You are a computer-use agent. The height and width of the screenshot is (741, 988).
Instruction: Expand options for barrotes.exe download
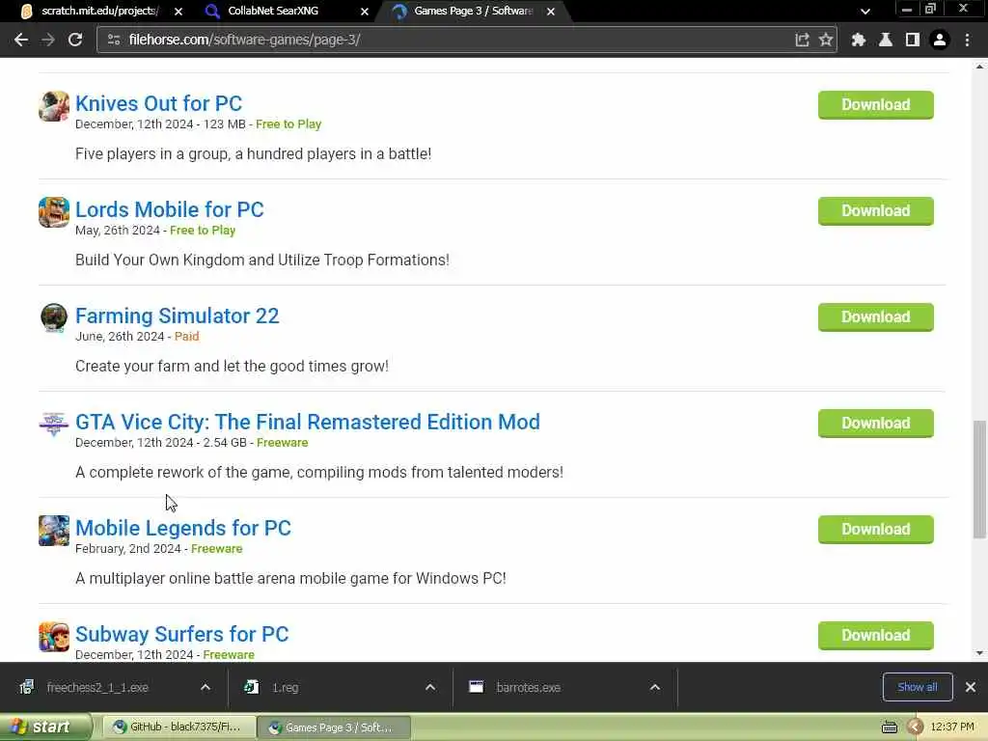(x=655, y=687)
